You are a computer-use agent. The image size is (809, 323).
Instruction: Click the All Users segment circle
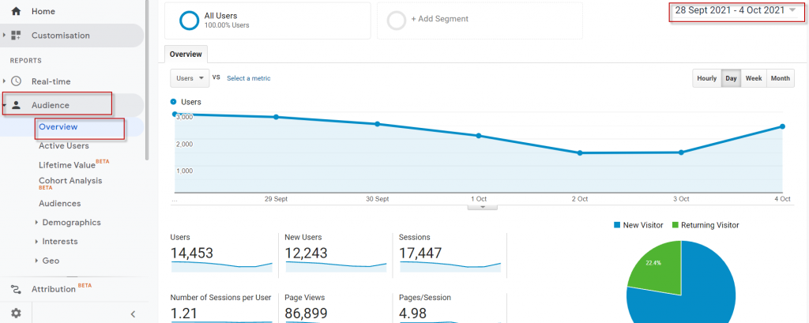189,20
